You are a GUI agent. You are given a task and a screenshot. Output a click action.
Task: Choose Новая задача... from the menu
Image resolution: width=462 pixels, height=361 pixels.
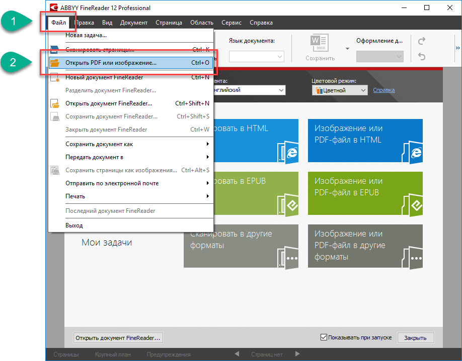131,35
